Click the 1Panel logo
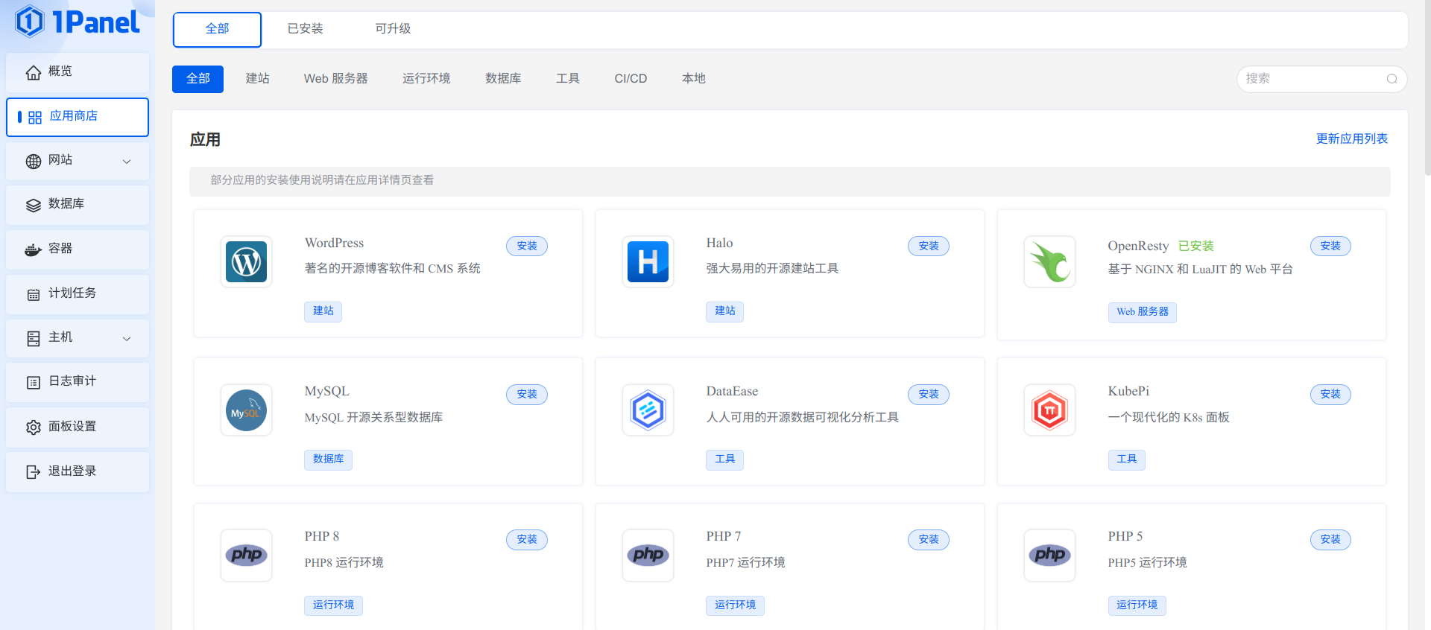This screenshot has height=630, width=1431. [78, 22]
